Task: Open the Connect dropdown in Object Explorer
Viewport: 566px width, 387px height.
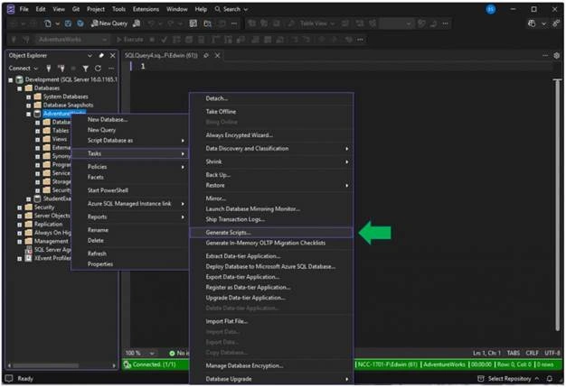Action: [x=24, y=68]
